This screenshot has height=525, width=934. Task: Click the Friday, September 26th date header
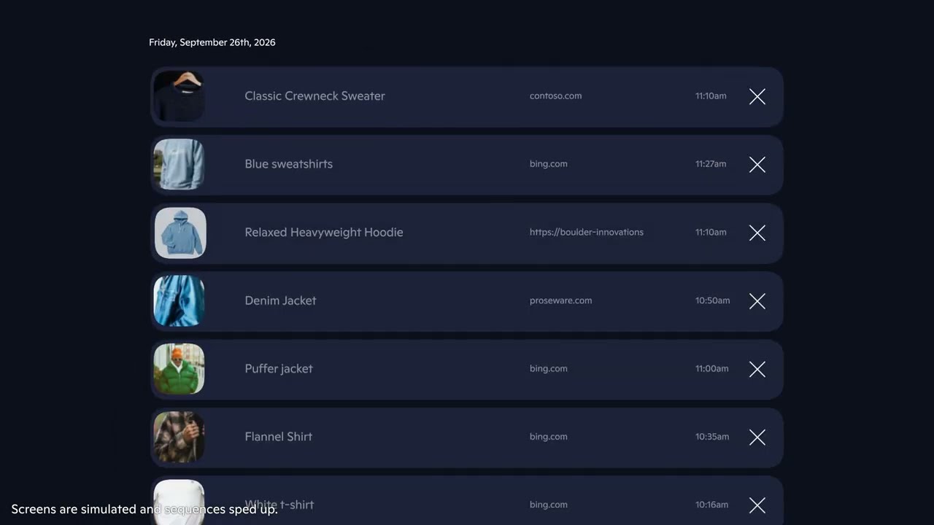tap(212, 42)
